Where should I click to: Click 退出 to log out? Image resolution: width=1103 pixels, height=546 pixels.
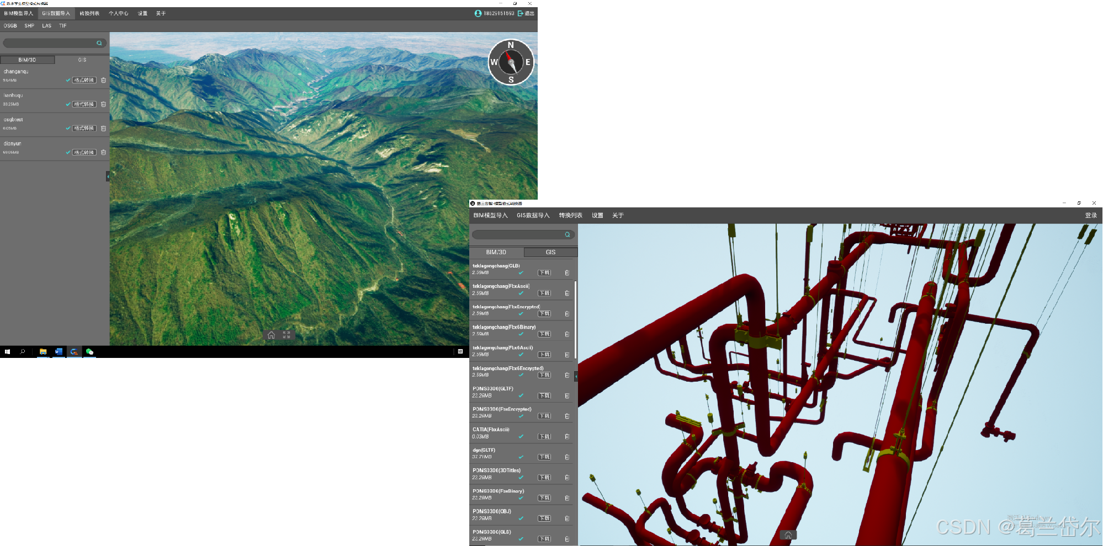tap(526, 13)
